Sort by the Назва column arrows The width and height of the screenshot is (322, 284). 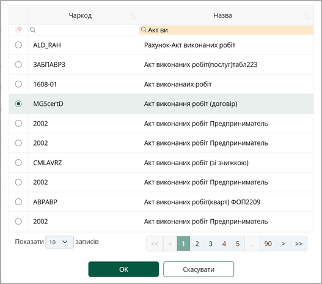click(307, 16)
